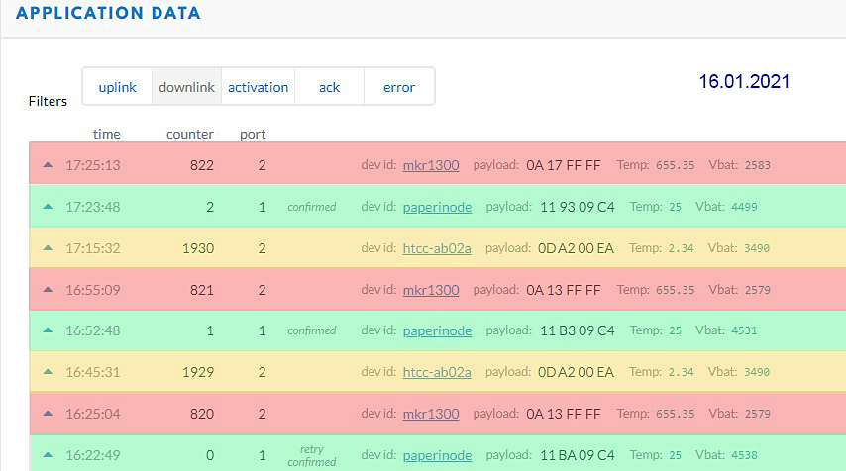
Task: Select the error filter tab
Action: tap(399, 87)
